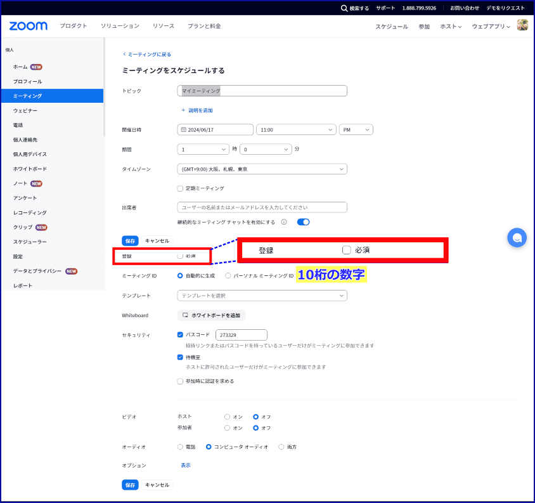Open リソース menu
The width and height of the screenshot is (535, 503).
click(x=164, y=26)
